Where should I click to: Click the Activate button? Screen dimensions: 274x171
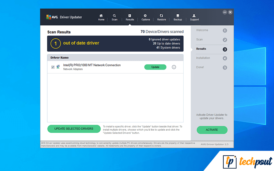click(212, 130)
